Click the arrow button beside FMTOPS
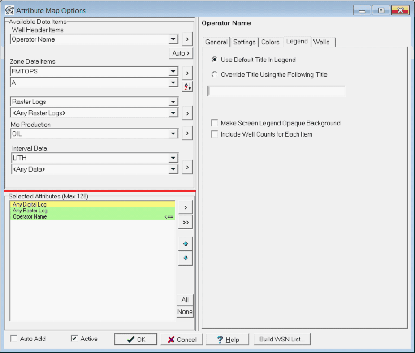 pyautogui.click(x=187, y=72)
